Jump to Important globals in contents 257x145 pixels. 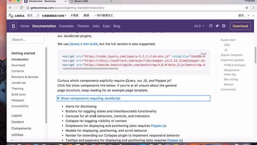[x=232, y=60]
